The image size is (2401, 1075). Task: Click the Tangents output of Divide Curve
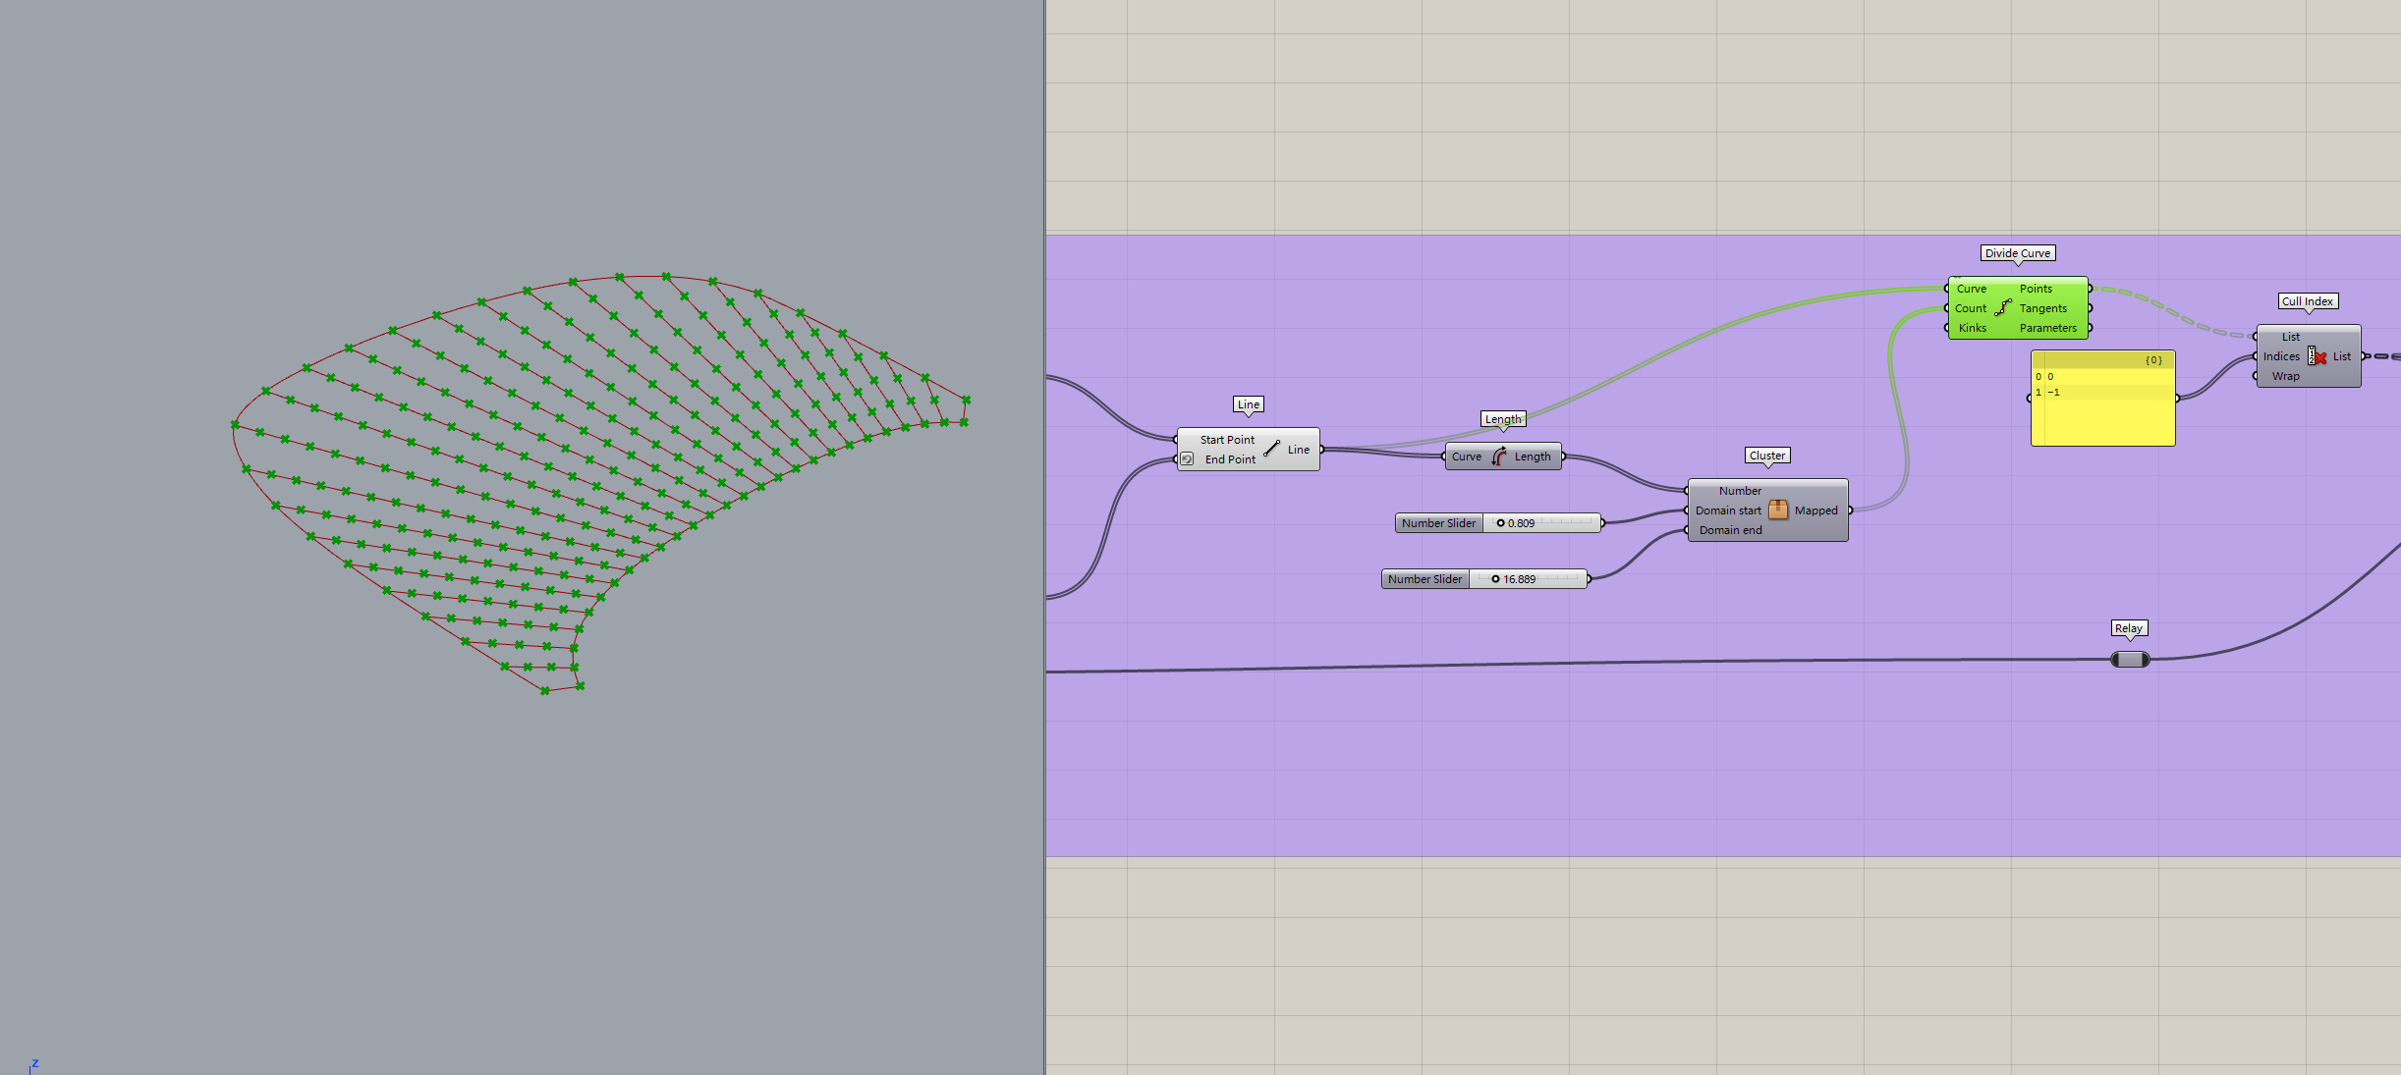click(x=2043, y=308)
